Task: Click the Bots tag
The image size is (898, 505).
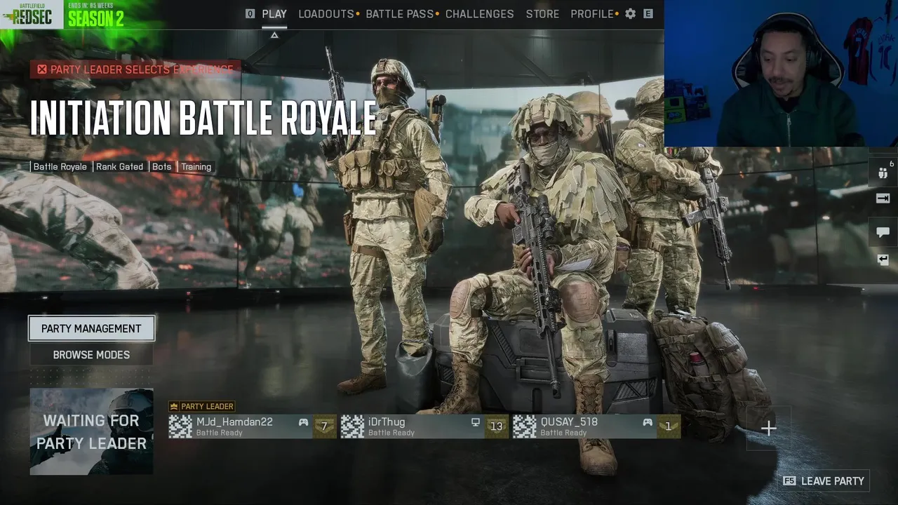Action: pyautogui.click(x=161, y=167)
